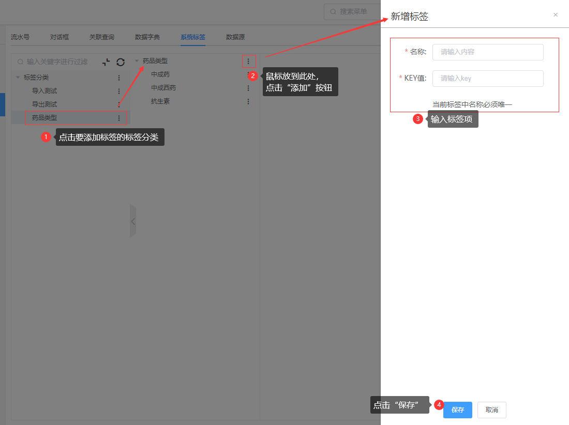Collapse the 药品类型 tag tree arrow
Image resolution: width=569 pixels, height=425 pixels.
[x=137, y=61]
